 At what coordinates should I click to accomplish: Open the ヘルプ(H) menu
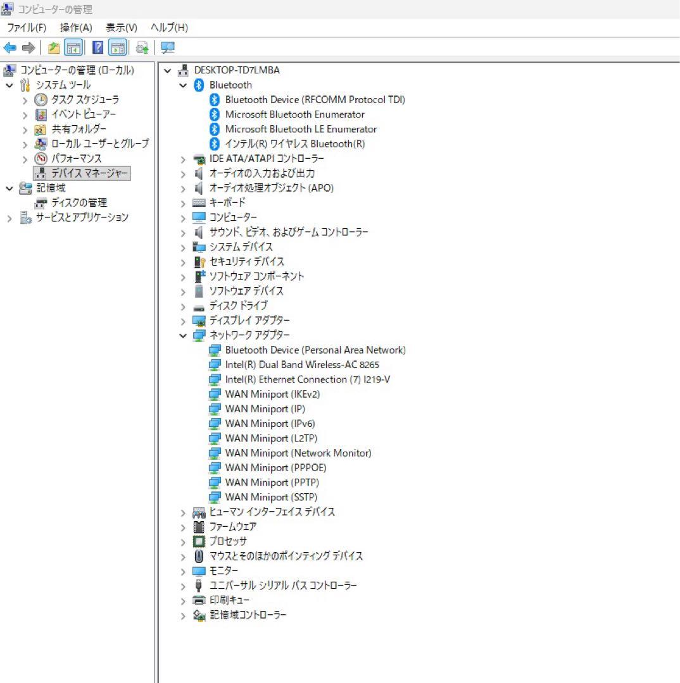pos(169,27)
